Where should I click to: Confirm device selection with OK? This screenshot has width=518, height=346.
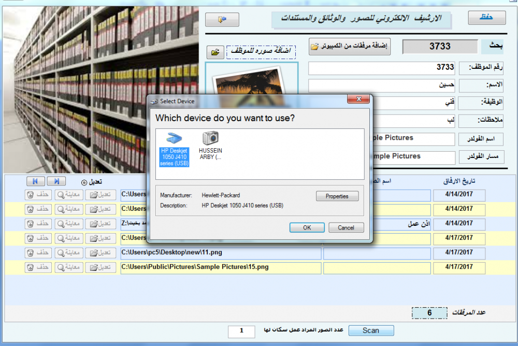tap(307, 227)
